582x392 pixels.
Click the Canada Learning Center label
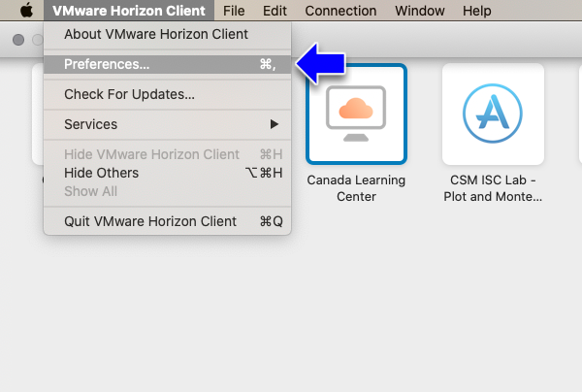pyautogui.click(x=356, y=188)
